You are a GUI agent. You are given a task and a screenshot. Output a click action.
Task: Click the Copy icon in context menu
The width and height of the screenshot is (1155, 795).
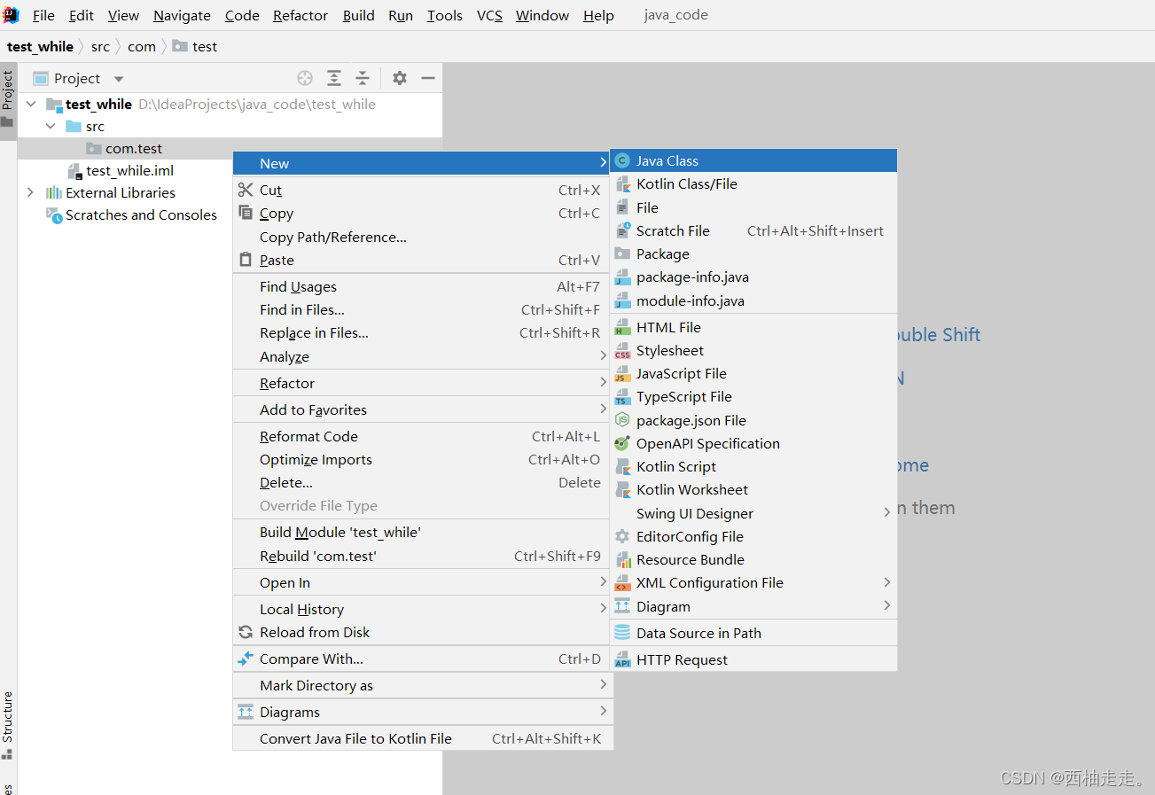(x=246, y=213)
